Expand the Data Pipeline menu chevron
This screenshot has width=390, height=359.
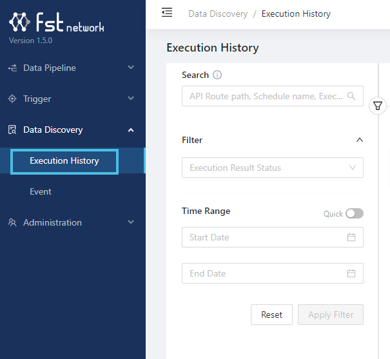click(131, 68)
